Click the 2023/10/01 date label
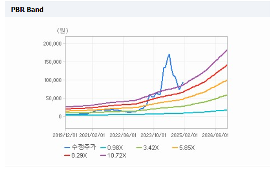Screen dimensions: 272x169 tap(153, 135)
